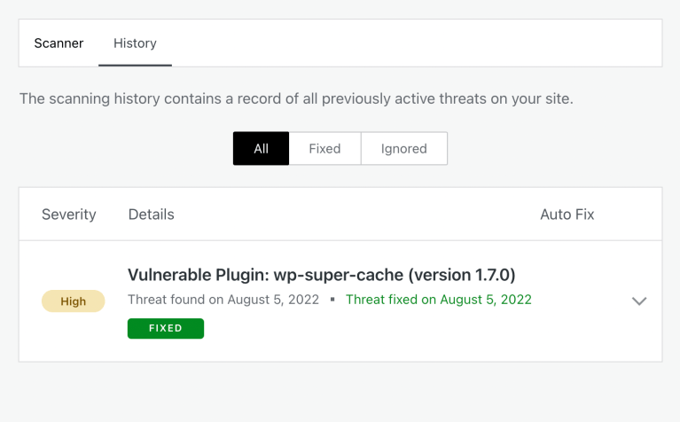Click the Auto Fix column header
The width and height of the screenshot is (680, 422).
pos(567,215)
